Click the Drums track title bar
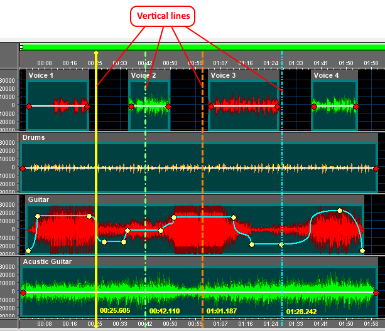This screenshot has height=331, width=385. (x=33, y=137)
